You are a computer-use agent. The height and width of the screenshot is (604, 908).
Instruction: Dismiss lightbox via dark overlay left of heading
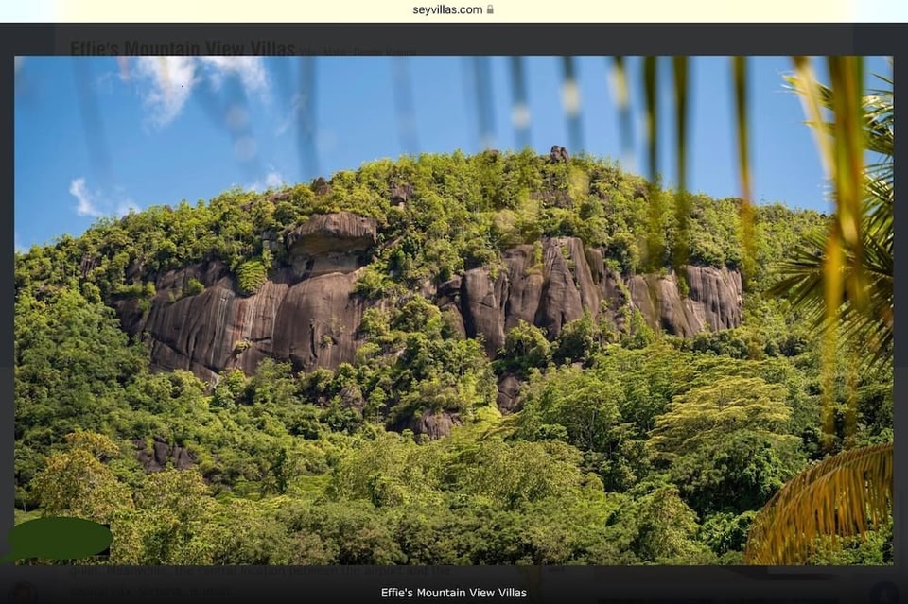[x=33, y=40]
